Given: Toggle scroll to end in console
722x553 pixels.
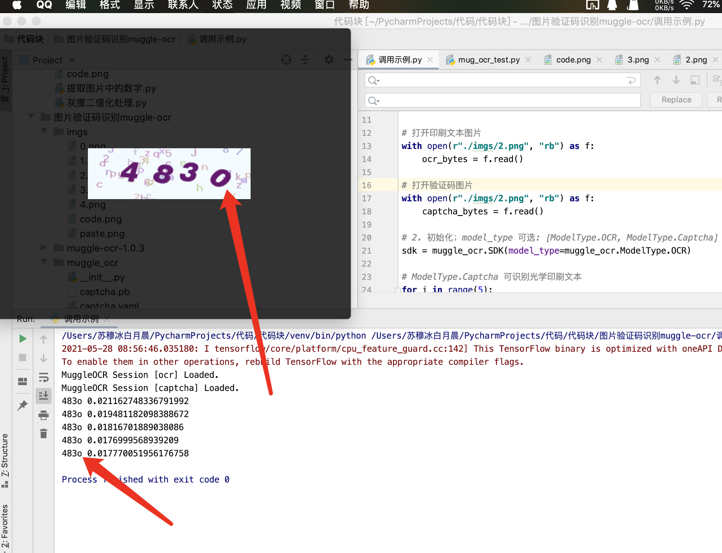Looking at the screenshot, I should pos(44,396).
